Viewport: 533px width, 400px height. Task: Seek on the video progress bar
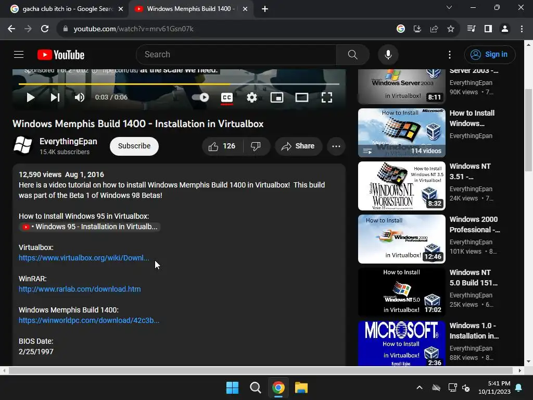coord(179,84)
